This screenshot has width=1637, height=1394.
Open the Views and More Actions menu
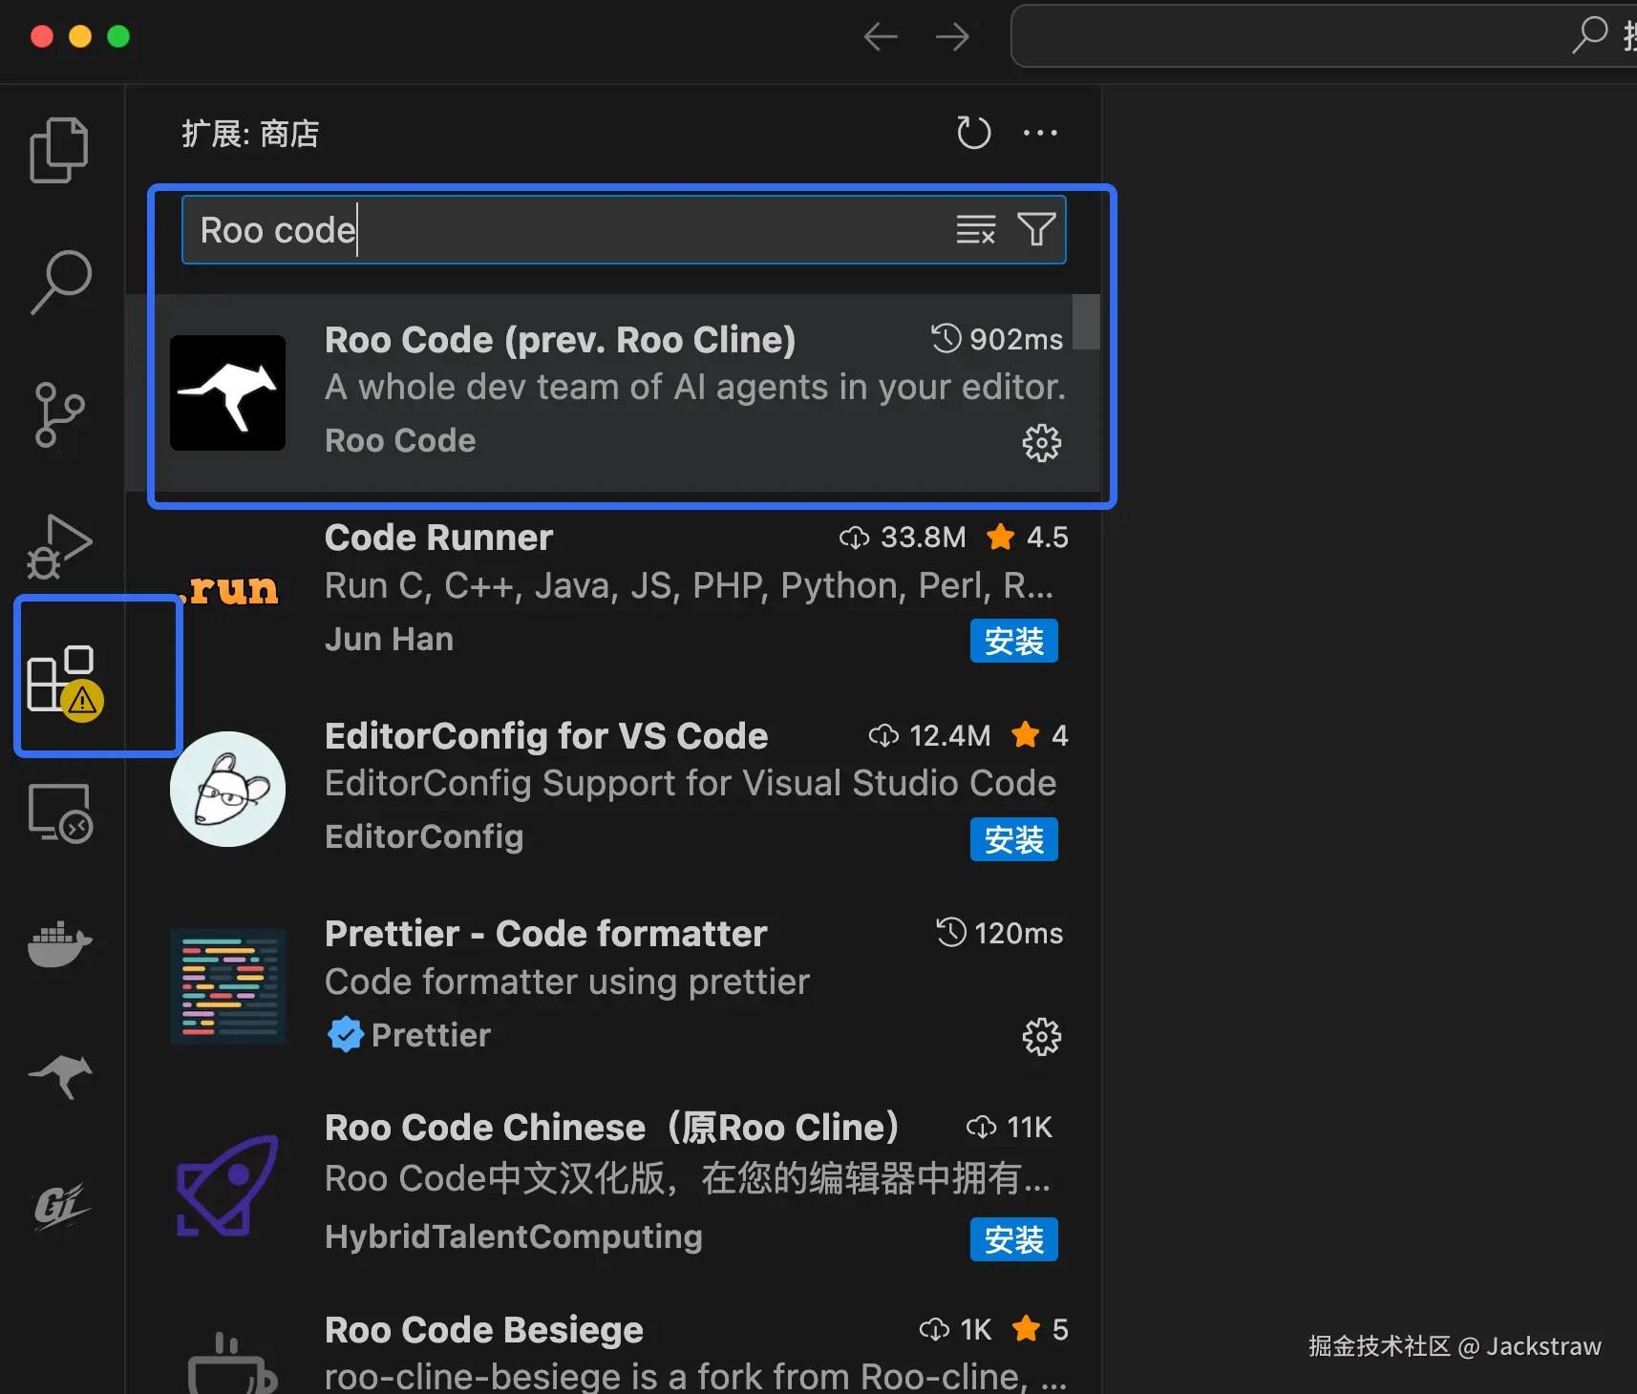point(1040,133)
